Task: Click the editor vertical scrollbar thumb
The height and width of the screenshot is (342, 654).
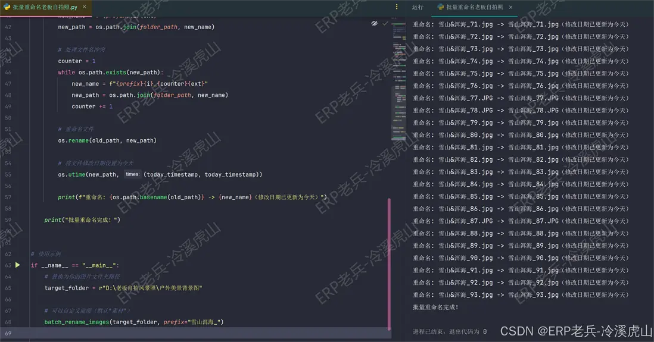Action: click(x=389, y=264)
